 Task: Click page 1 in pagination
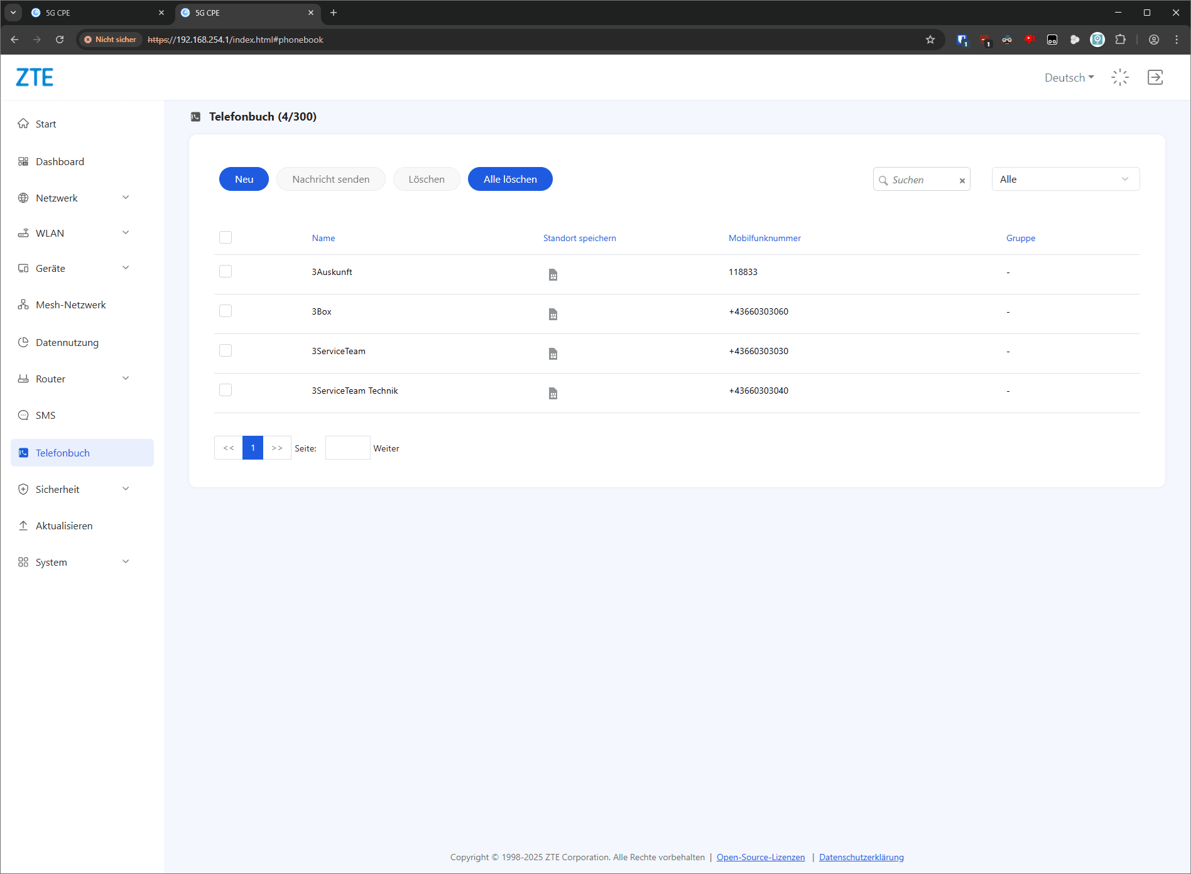pyautogui.click(x=253, y=448)
